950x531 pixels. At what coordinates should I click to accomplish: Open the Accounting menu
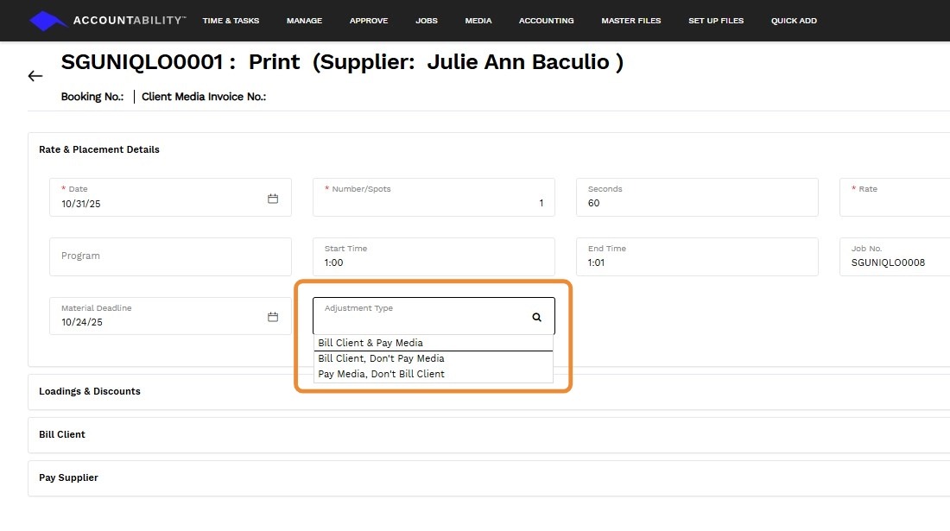[546, 21]
